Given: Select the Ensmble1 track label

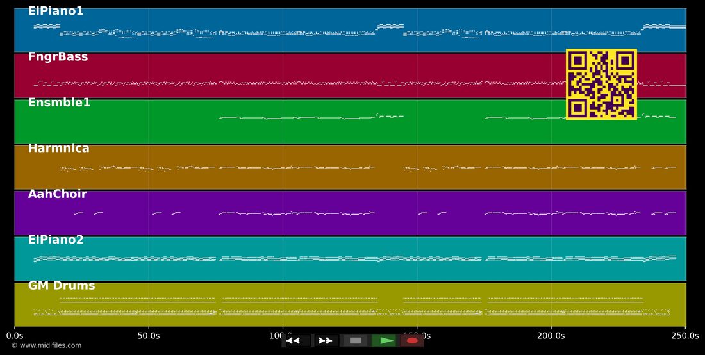Looking at the screenshot, I should click(59, 103).
